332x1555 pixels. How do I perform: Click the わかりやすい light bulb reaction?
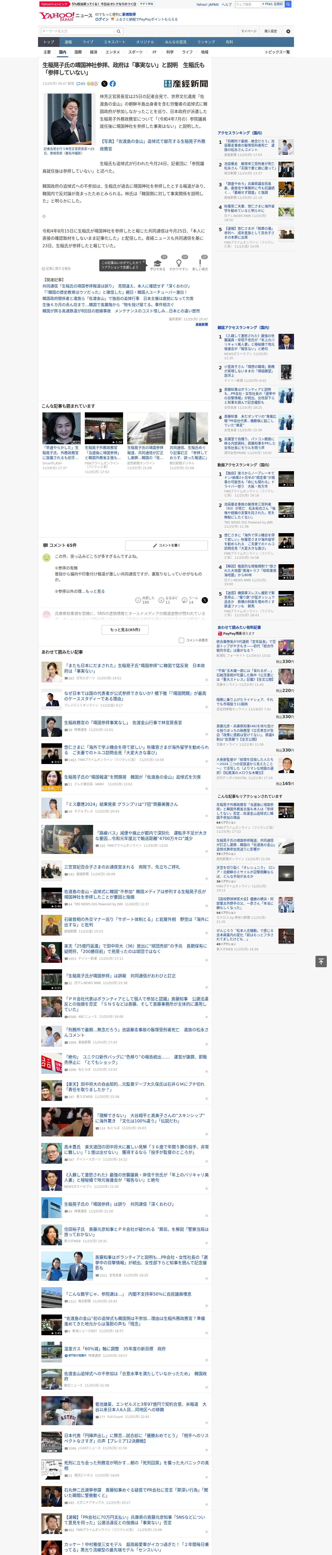click(179, 263)
